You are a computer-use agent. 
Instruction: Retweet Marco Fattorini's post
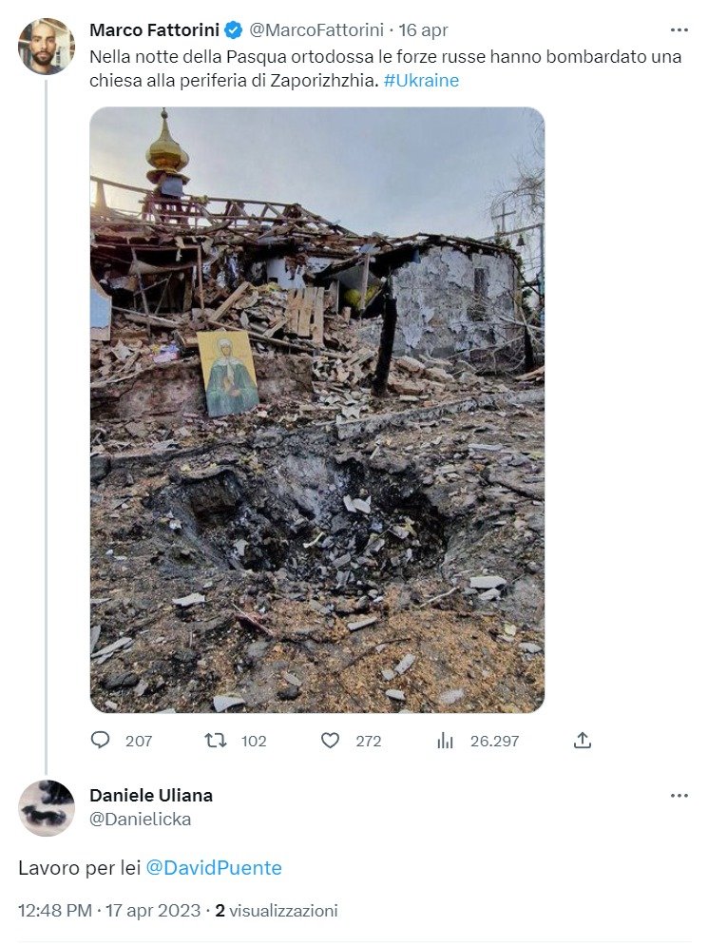point(216,740)
